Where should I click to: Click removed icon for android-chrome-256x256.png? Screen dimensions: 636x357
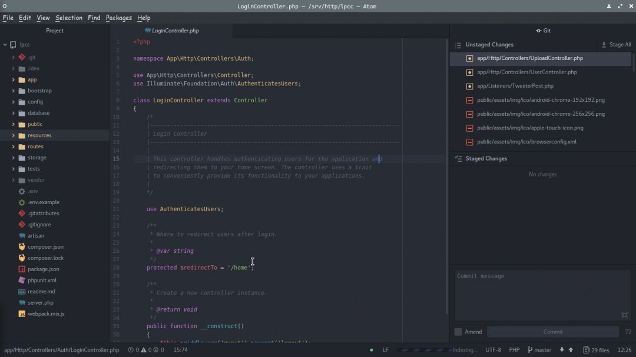click(470, 114)
